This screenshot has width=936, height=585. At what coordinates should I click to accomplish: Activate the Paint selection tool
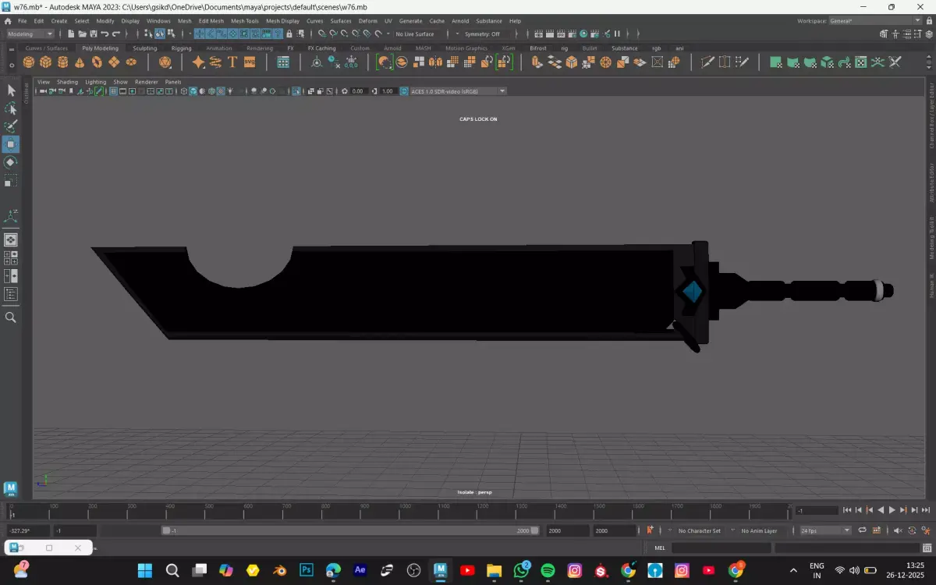11,126
